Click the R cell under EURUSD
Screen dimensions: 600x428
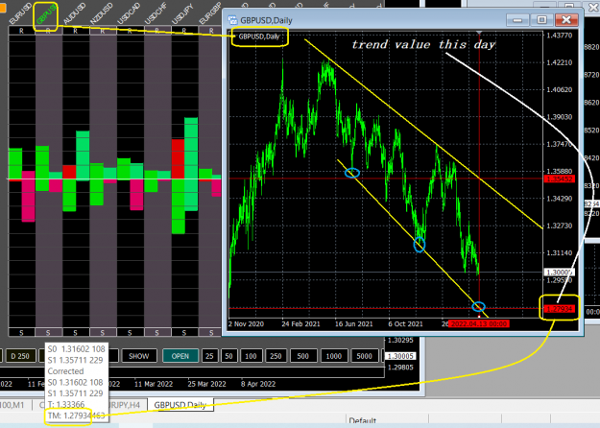click(x=21, y=31)
